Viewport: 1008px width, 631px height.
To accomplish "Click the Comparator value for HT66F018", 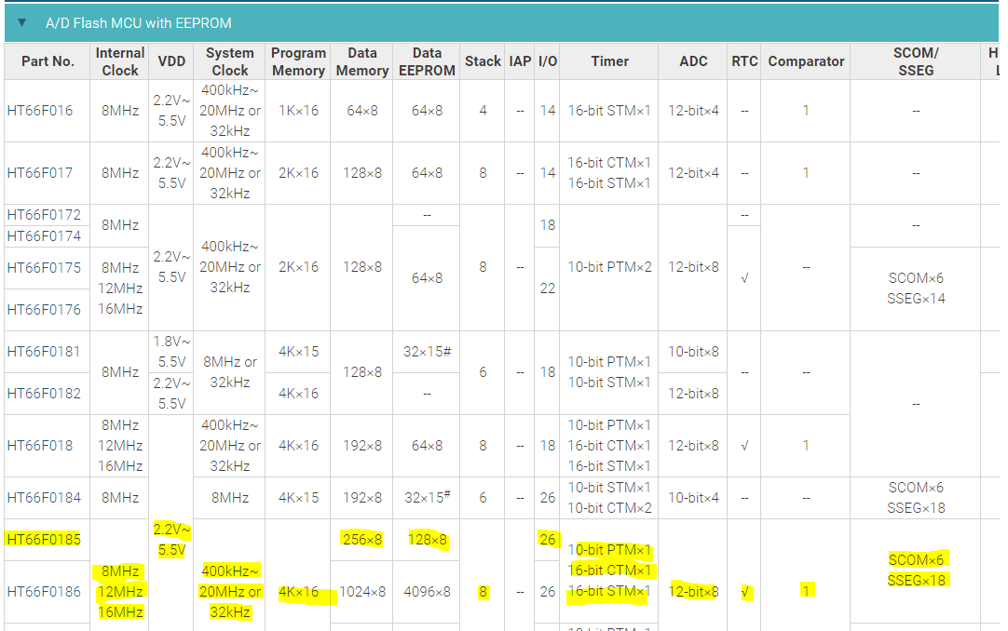I will click(x=806, y=445).
